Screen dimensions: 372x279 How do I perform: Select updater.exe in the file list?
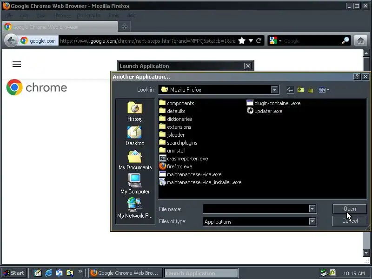click(x=265, y=111)
